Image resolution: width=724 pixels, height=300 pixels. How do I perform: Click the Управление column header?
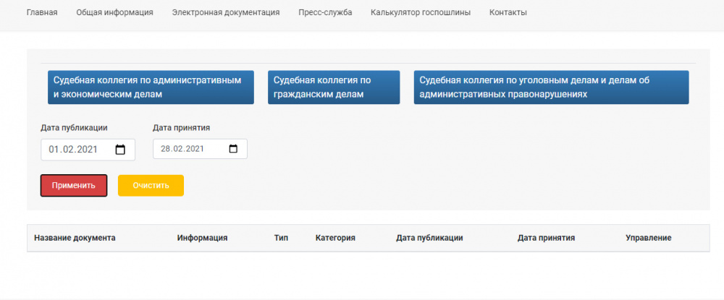(x=648, y=237)
